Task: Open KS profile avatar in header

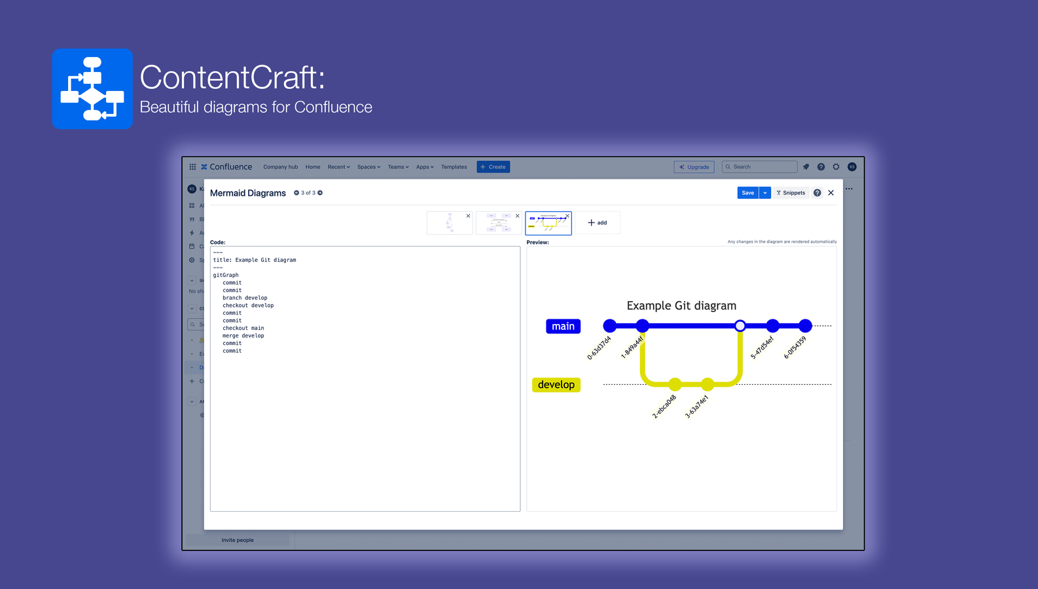Action: (852, 167)
